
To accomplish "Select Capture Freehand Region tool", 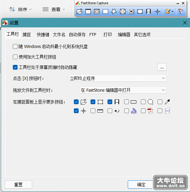I will [x=114, y=12].
